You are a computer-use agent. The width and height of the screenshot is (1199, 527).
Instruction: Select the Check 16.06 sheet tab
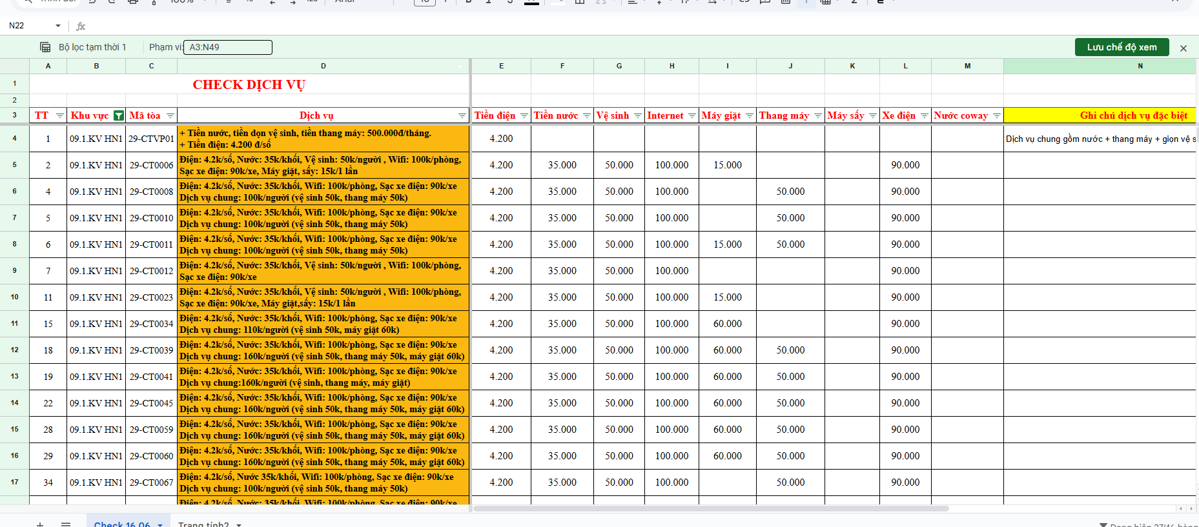[x=121, y=524]
